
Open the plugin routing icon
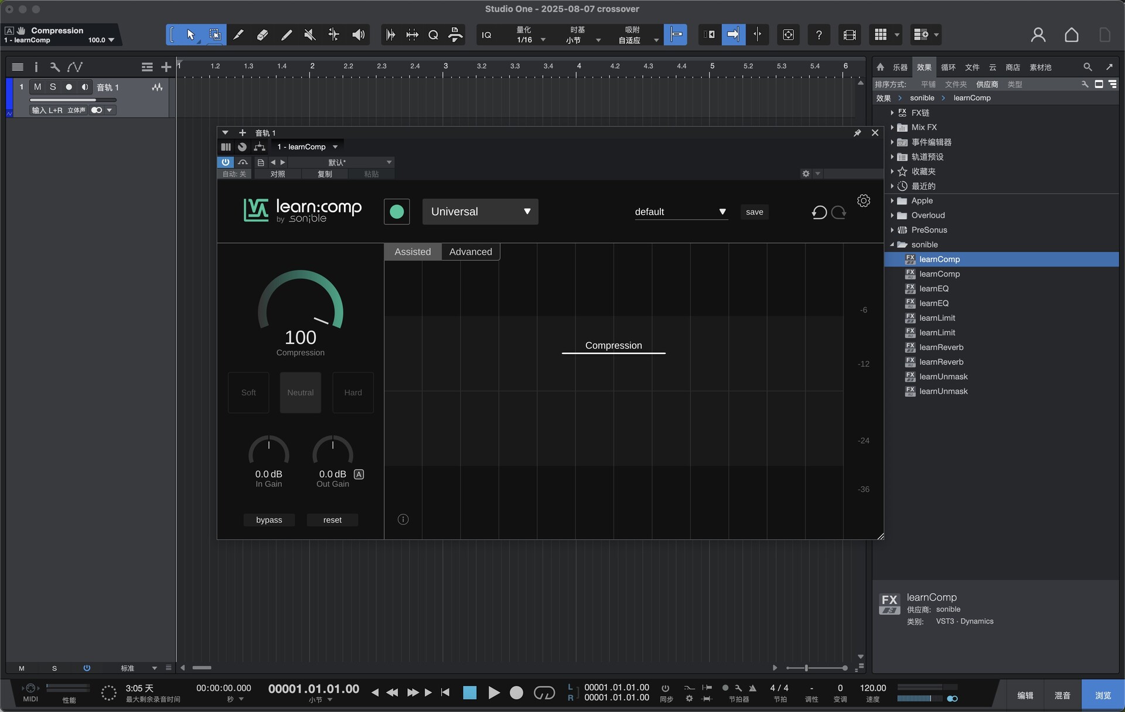tap(260, 147)
